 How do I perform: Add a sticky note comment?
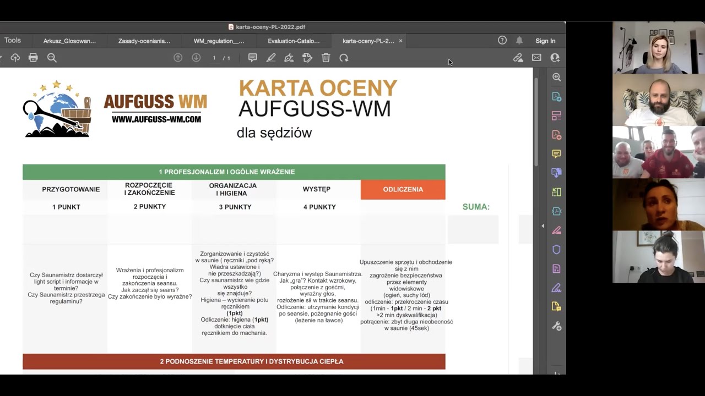[x=252, y=58]
